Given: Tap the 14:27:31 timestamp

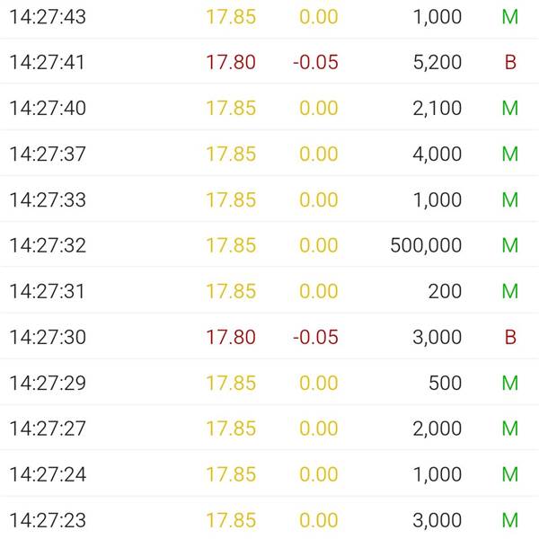Looking at the screenshot, I should pos(47,291).
